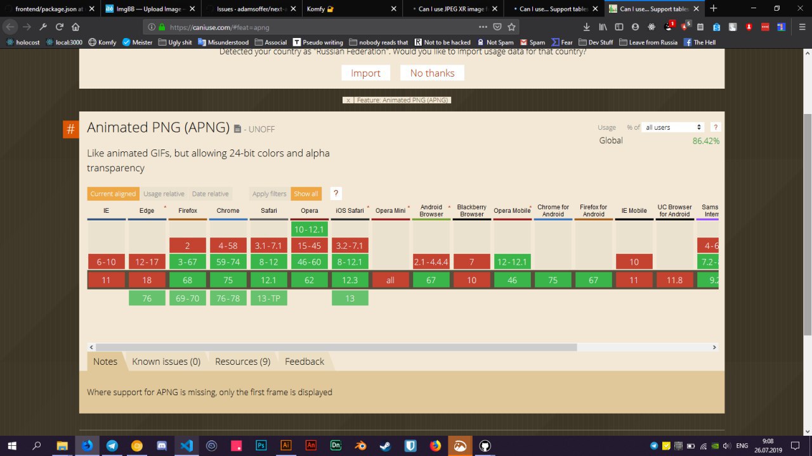Click the page vertical scrollbar thumb
Image resolution: width=812 pixels, height=456 pixels.
coord(807,225)
